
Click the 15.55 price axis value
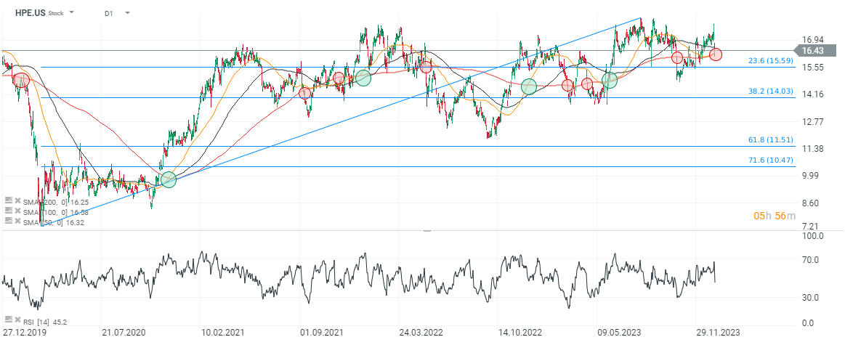(x=812, y=68)
